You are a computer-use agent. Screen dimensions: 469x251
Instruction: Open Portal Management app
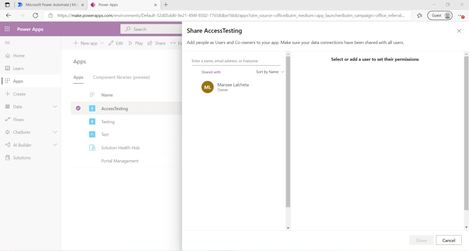pyautogui.click(x=120, y=161)
